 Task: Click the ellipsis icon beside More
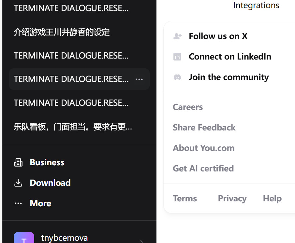(18, 203)
